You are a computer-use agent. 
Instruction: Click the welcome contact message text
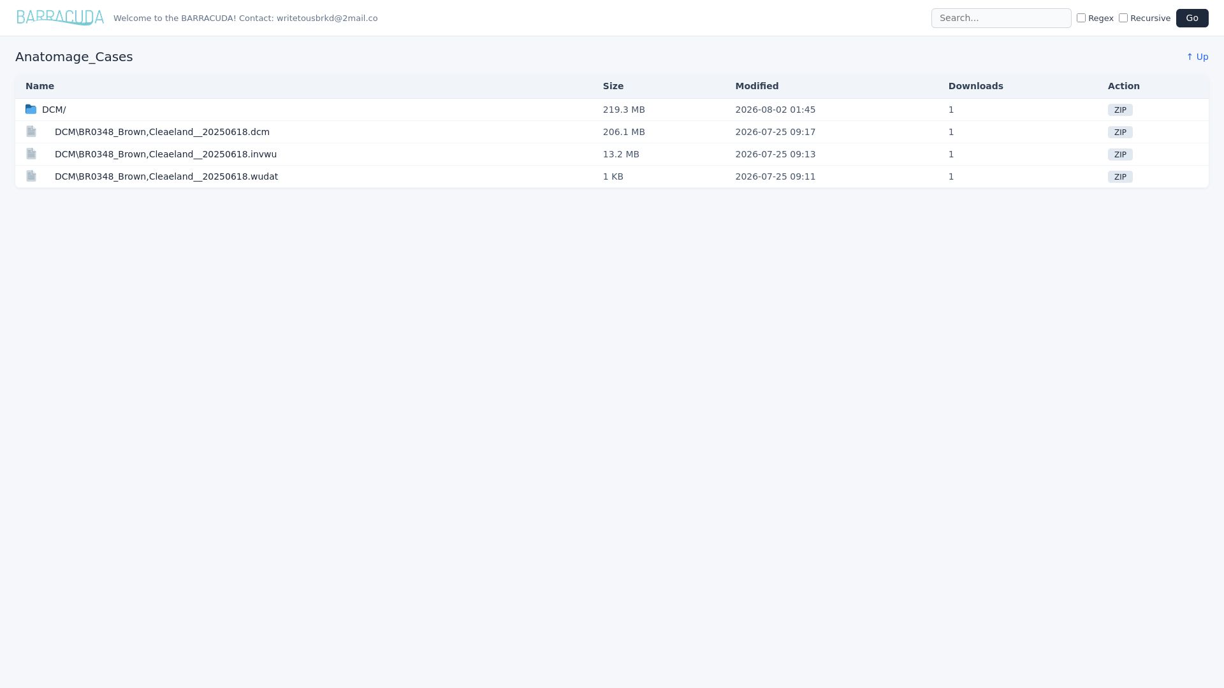pos(245,18)
